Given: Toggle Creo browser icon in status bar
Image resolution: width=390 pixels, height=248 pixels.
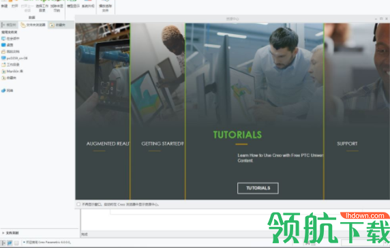Looking at the screenshot, I should pyautogui.click(x=10, y=243).
